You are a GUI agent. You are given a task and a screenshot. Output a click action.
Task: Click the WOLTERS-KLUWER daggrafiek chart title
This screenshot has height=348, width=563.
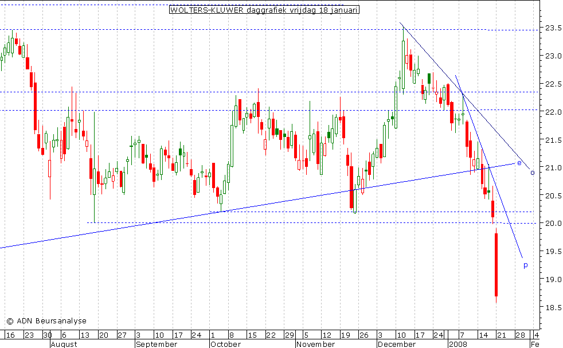point(264,10)
